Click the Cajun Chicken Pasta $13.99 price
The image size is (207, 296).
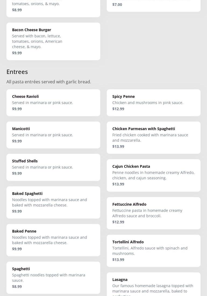coord(118,184)
